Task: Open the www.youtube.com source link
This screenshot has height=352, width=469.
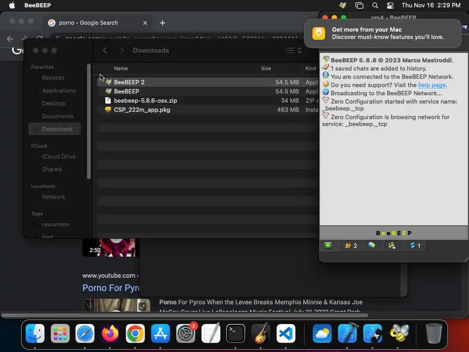Action: [109, 275]
